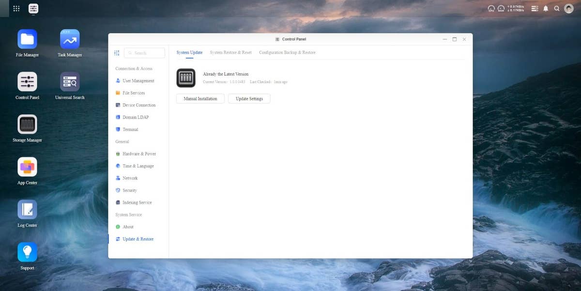This screenshot has width=581, height=291.
Task: Open File Manager desktop icon
Action: point(27,39)
